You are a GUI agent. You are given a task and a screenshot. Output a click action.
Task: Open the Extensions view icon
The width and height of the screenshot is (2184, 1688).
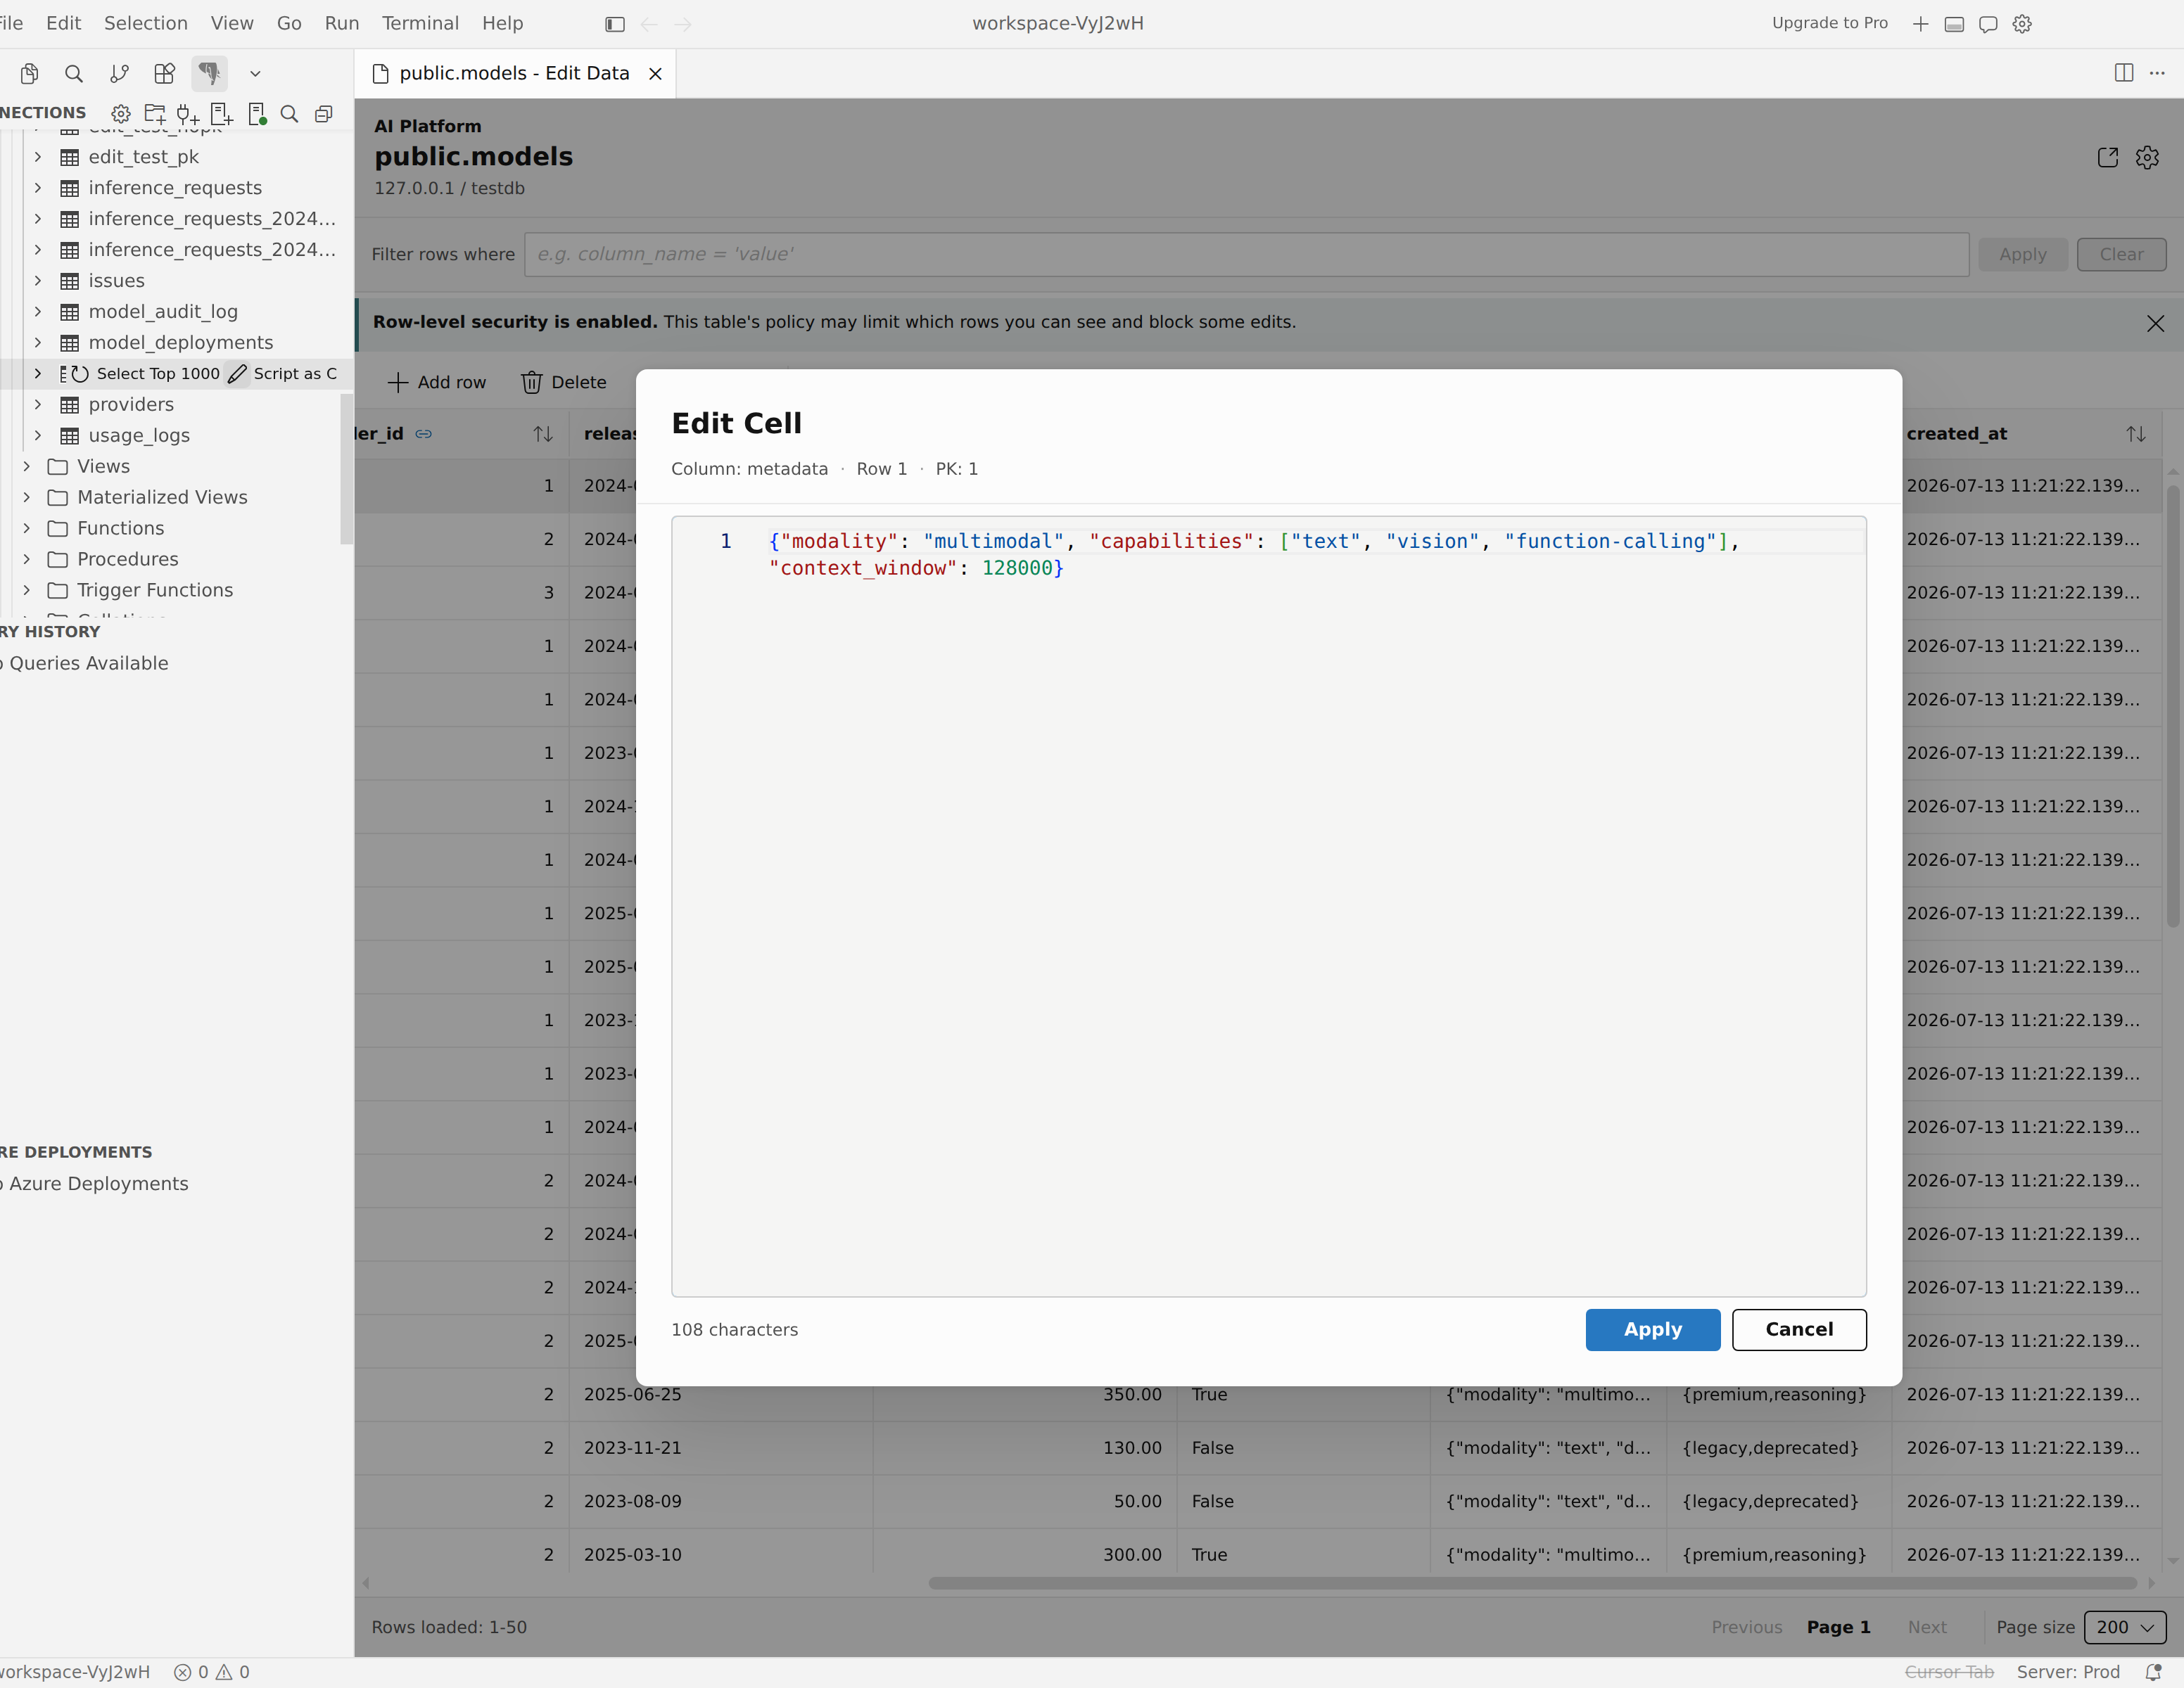click(x=164, y=73)
